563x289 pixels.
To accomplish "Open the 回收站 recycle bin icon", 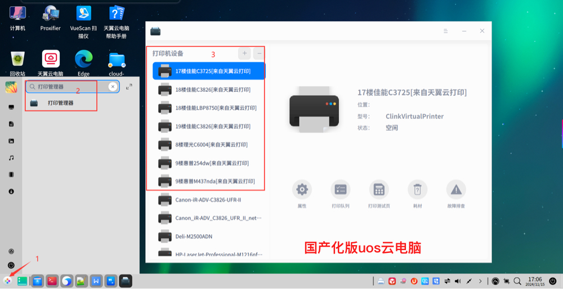I will [17, 63].
